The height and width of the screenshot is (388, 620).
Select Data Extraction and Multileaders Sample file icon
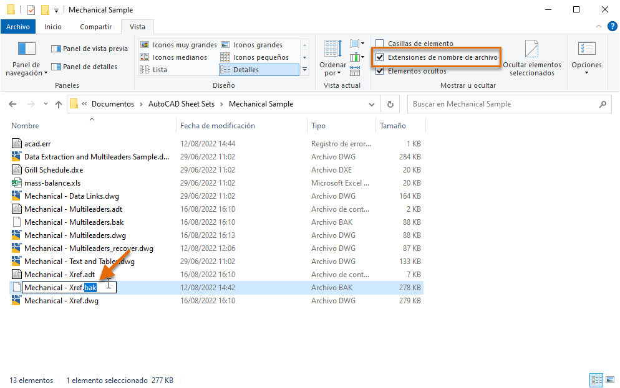(17, 157)
